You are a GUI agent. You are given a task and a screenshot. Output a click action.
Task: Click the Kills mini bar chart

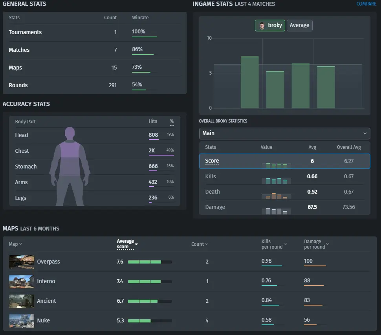[x=277, y=181]
